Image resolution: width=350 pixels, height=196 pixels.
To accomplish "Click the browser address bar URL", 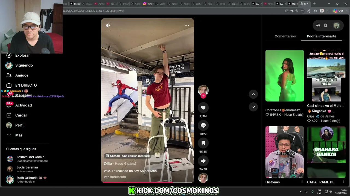I will point(94,11).
